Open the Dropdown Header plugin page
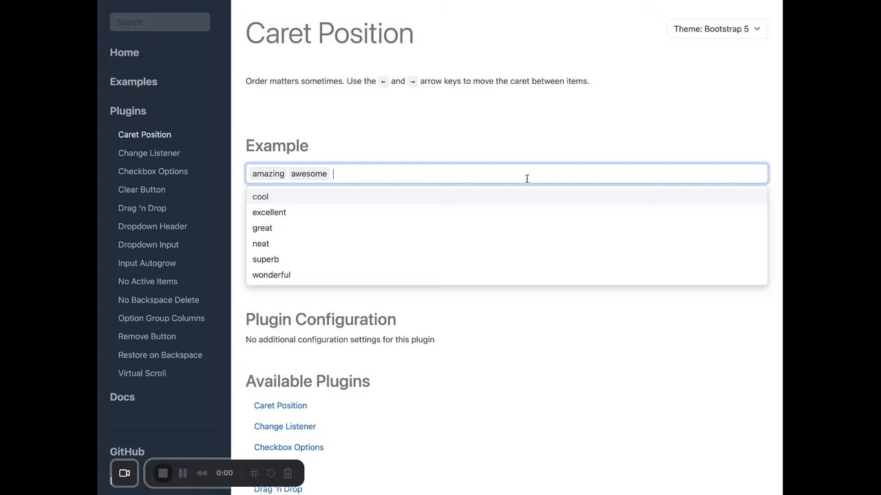 pyautogui.click(x=153, y=226)
